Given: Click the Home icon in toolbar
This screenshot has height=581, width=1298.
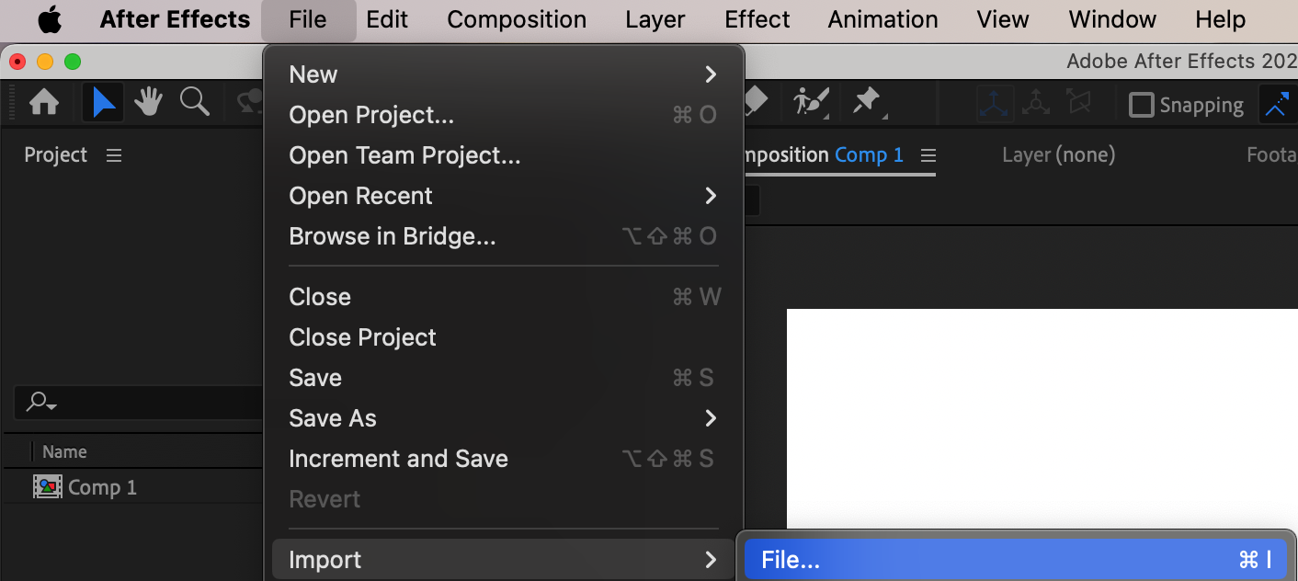Looking at the screenshot, I should point(44,103).
